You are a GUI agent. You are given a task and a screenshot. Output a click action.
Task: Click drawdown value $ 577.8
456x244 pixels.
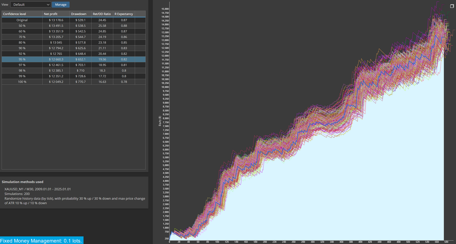click(80, 43)
